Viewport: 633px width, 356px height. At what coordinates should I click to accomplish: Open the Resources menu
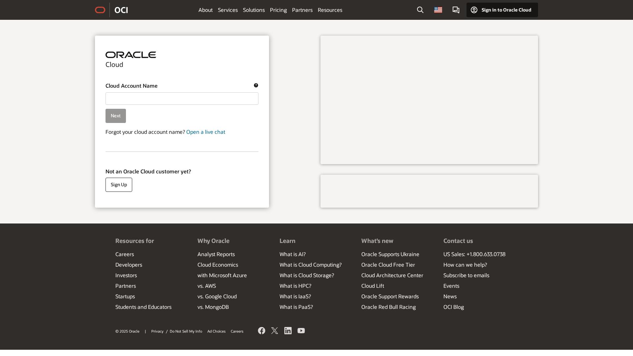pos(330,10)
